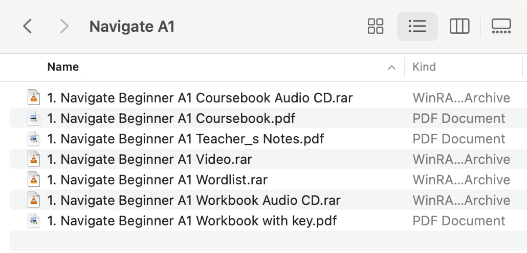527x253 pixels.
Task: Click VLC icon of Workbook Audio CD.rar
Action: point(34,200)
